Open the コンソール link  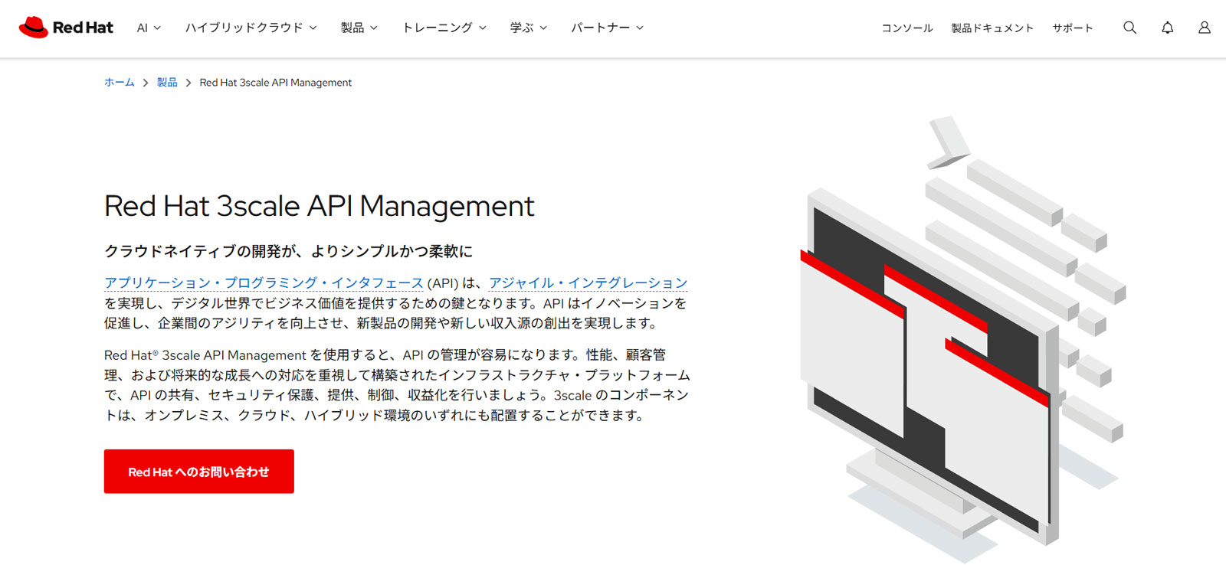pyautogui.click(x=906, y=28)
